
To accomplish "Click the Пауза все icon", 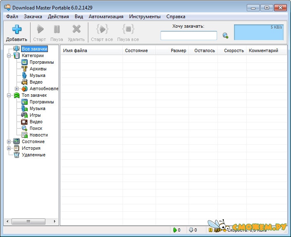I will pos(128,29).
